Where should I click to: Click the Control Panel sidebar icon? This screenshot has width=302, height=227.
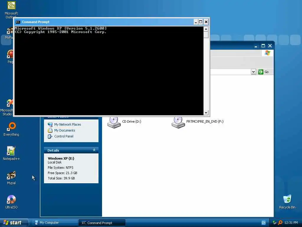50,137
